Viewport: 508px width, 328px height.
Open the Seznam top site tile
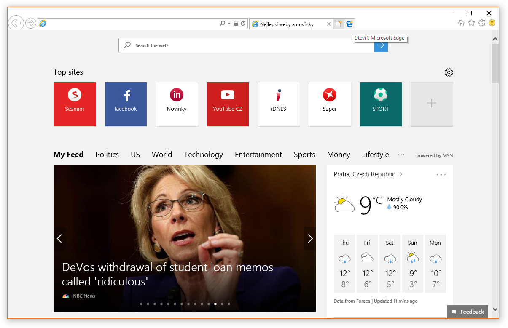pos(75,104)
